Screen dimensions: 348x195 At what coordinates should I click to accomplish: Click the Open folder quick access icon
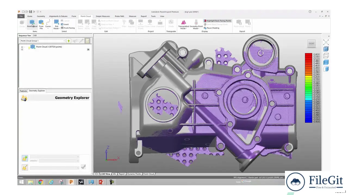tap(27, 12)
